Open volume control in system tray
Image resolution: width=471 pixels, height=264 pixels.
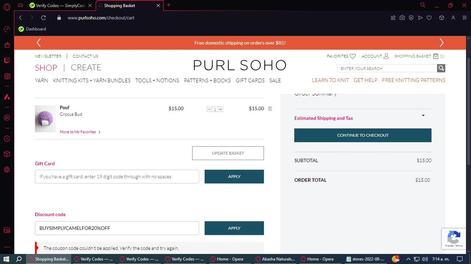(425, 259)
